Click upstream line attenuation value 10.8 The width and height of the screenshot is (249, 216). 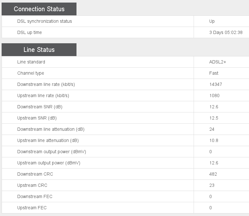(x=214, y=140)
